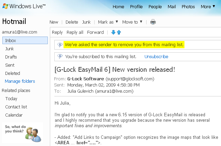This screenshot has width=221, height=146.
Task: Forward this email message
Action: tap(95, 32)
